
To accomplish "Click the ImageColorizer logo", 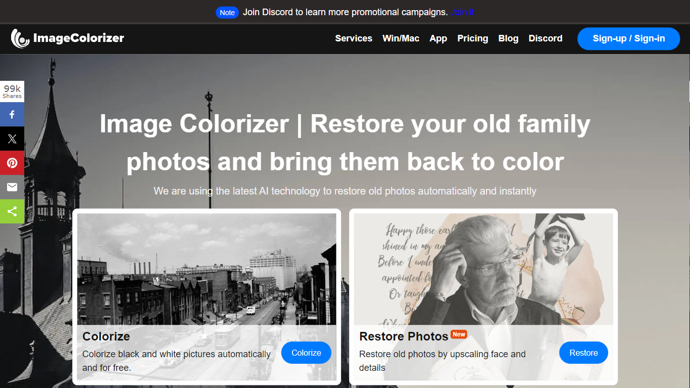I will click(67, 38).
